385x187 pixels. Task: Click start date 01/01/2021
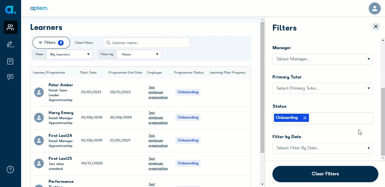(92, 92)
